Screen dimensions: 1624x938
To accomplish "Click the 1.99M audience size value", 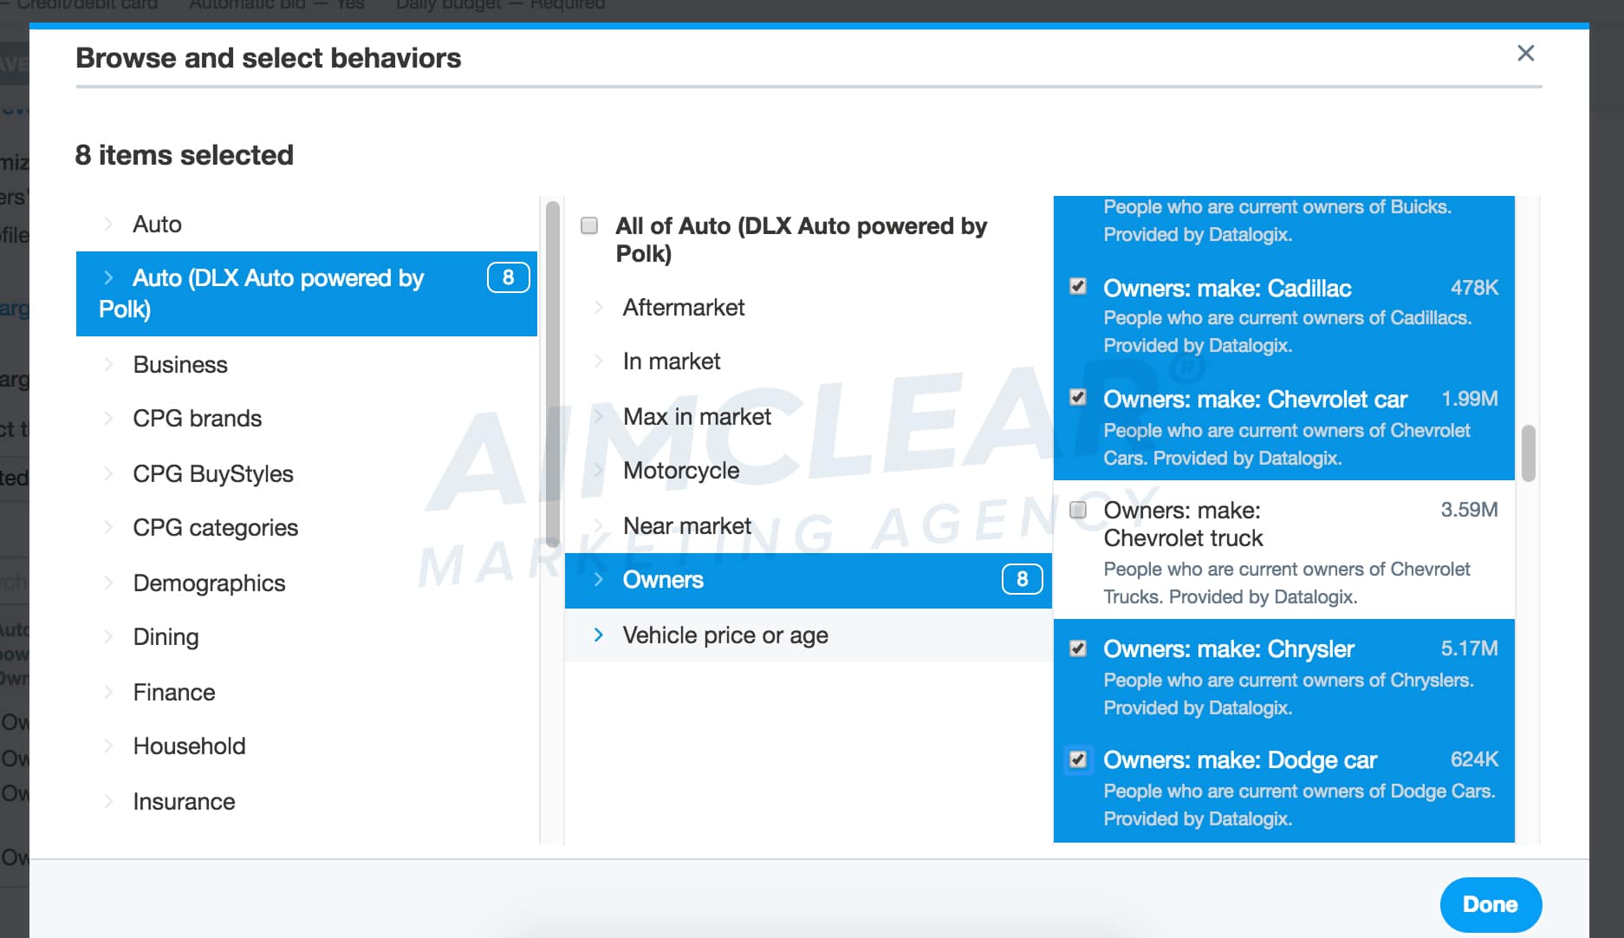I will (1470, 399).
